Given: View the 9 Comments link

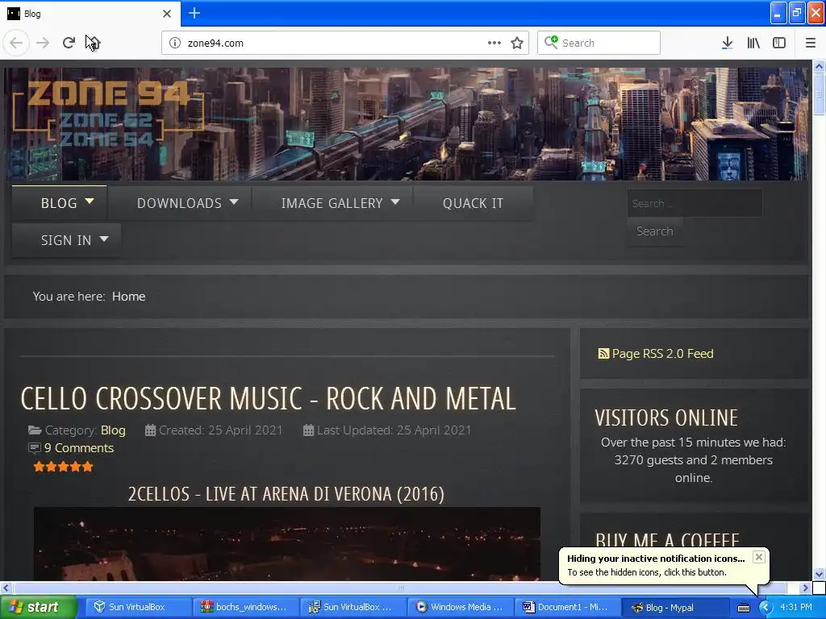Looking at the screenshot, I should click(x=79, y=448).
